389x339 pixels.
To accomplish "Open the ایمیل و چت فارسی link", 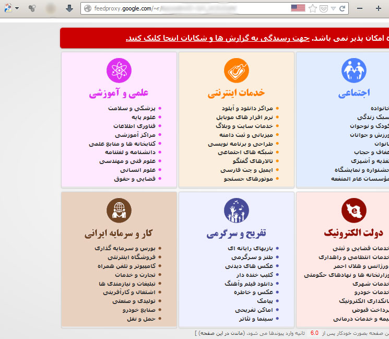I will 246,170.
